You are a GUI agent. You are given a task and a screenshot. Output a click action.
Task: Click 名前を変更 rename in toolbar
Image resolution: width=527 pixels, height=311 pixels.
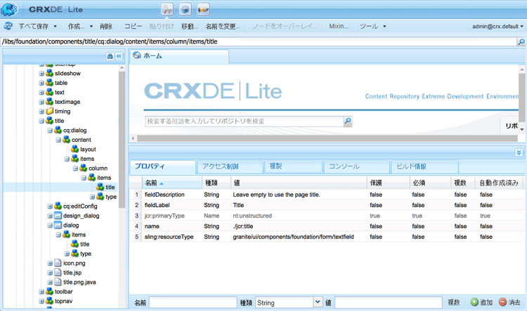pos(223,26)
